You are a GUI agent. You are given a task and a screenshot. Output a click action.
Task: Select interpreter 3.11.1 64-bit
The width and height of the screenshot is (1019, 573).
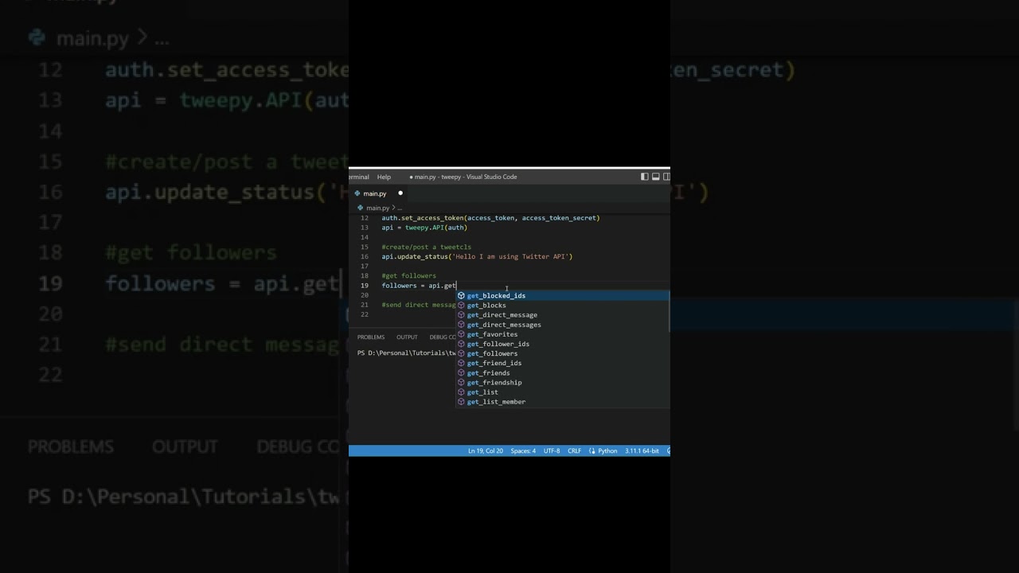tap(642, 450)
